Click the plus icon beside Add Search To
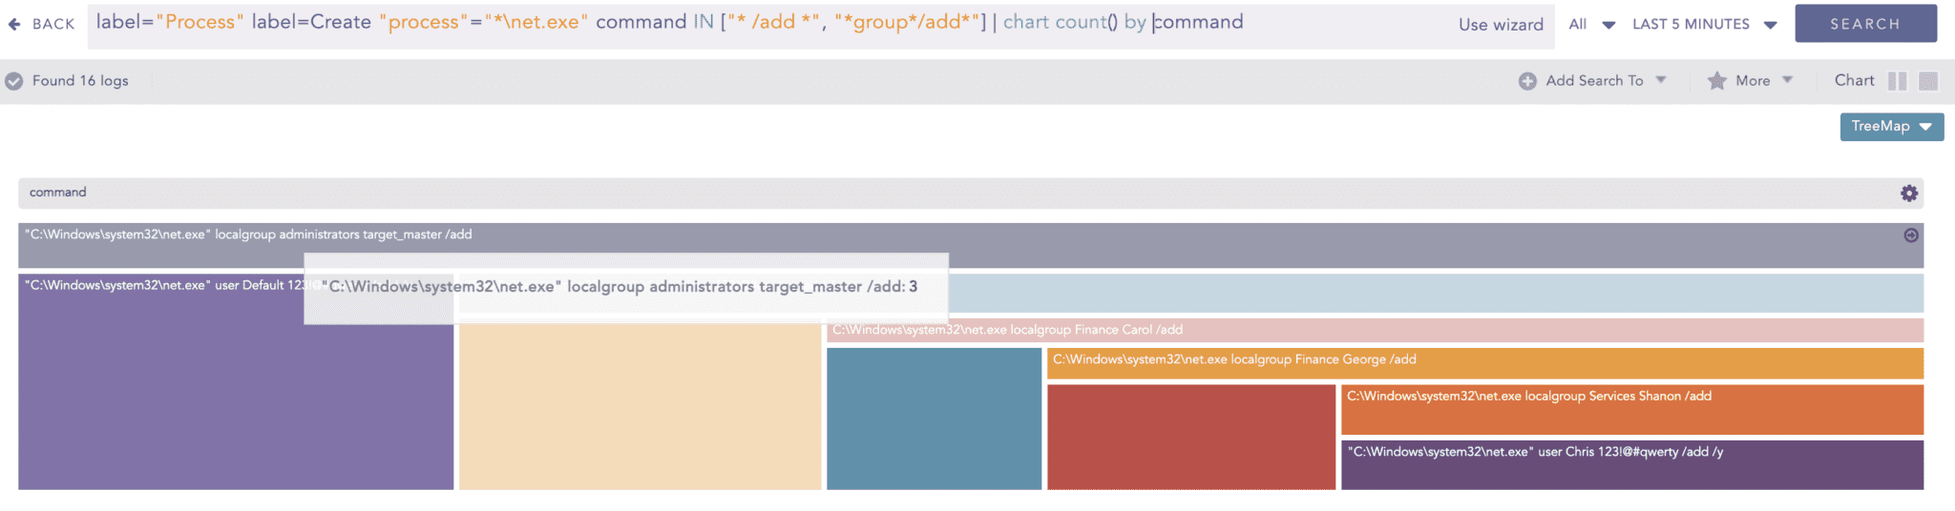The height and width of the screenshot is (511, 1955). pos(1527,81)
